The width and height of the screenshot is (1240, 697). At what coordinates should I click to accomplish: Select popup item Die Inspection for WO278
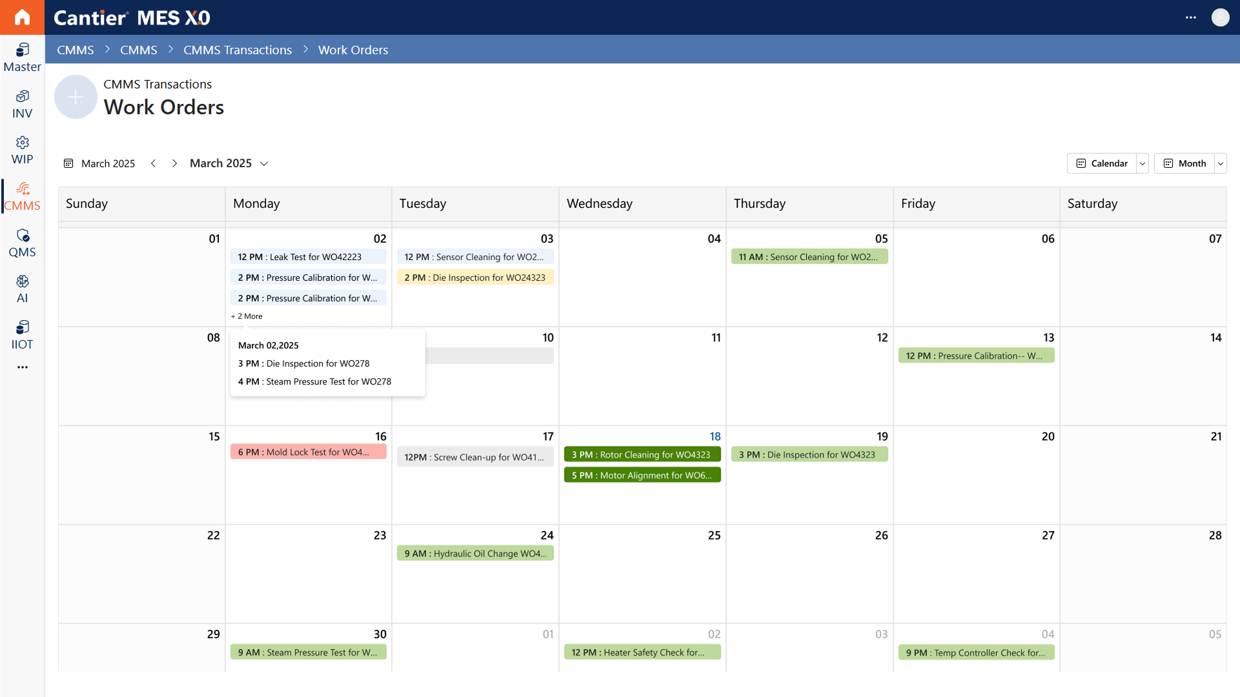(304, 363)
